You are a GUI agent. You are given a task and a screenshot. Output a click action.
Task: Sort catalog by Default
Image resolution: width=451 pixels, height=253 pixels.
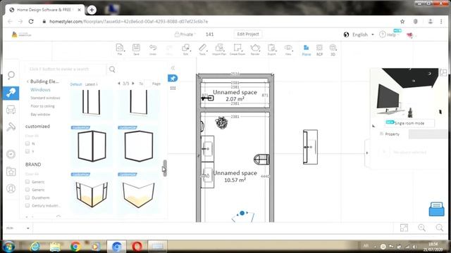tap(76, 84)
